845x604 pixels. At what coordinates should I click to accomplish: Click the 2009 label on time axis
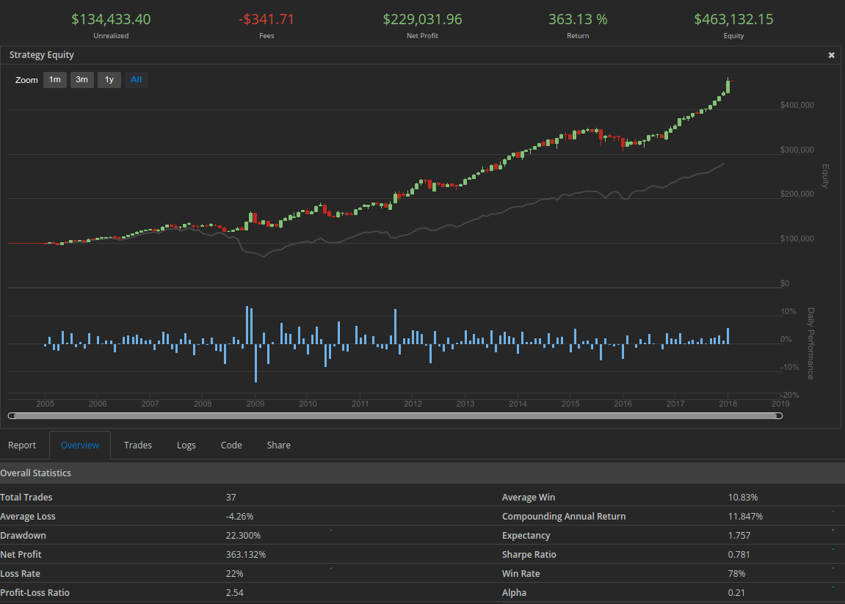[x=255, y=404]
